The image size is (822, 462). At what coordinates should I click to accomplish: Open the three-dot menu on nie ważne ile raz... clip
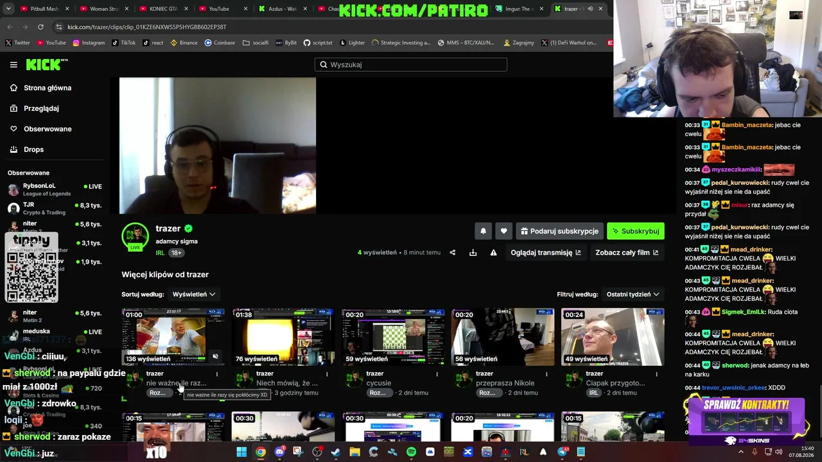(x=217, y=374)
